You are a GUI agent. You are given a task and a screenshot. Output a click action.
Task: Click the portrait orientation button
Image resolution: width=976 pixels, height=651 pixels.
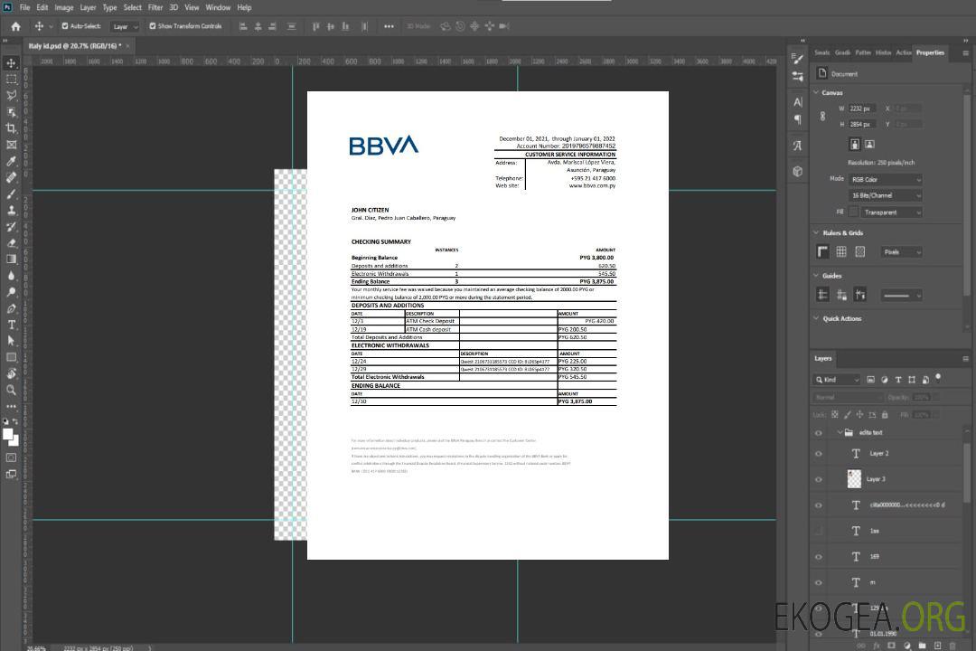pyautogui.click(x=855, y=144)
